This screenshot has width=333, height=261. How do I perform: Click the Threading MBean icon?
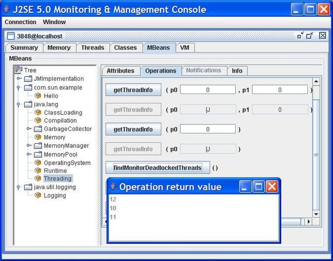(x=38, y=178)
